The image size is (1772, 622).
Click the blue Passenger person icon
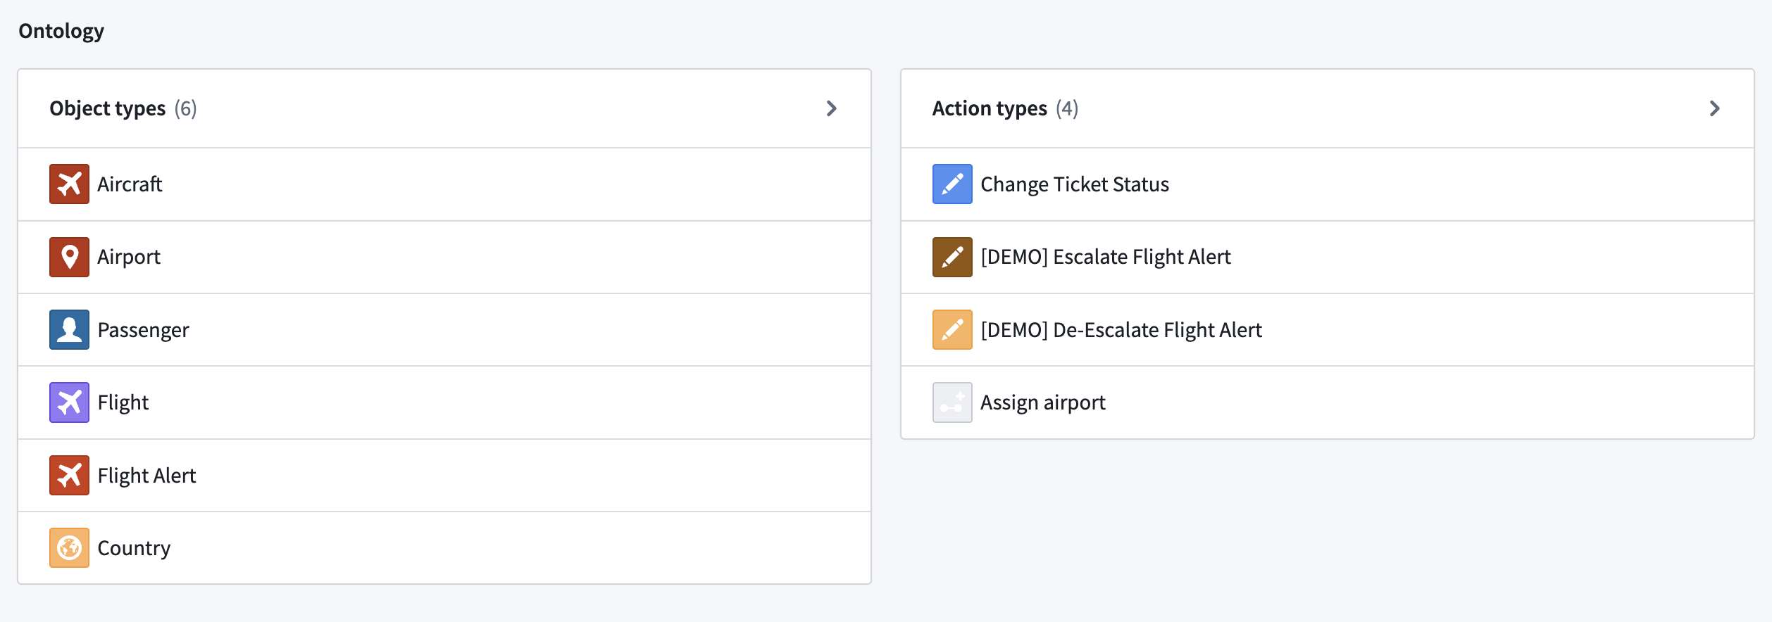(69, 330)
